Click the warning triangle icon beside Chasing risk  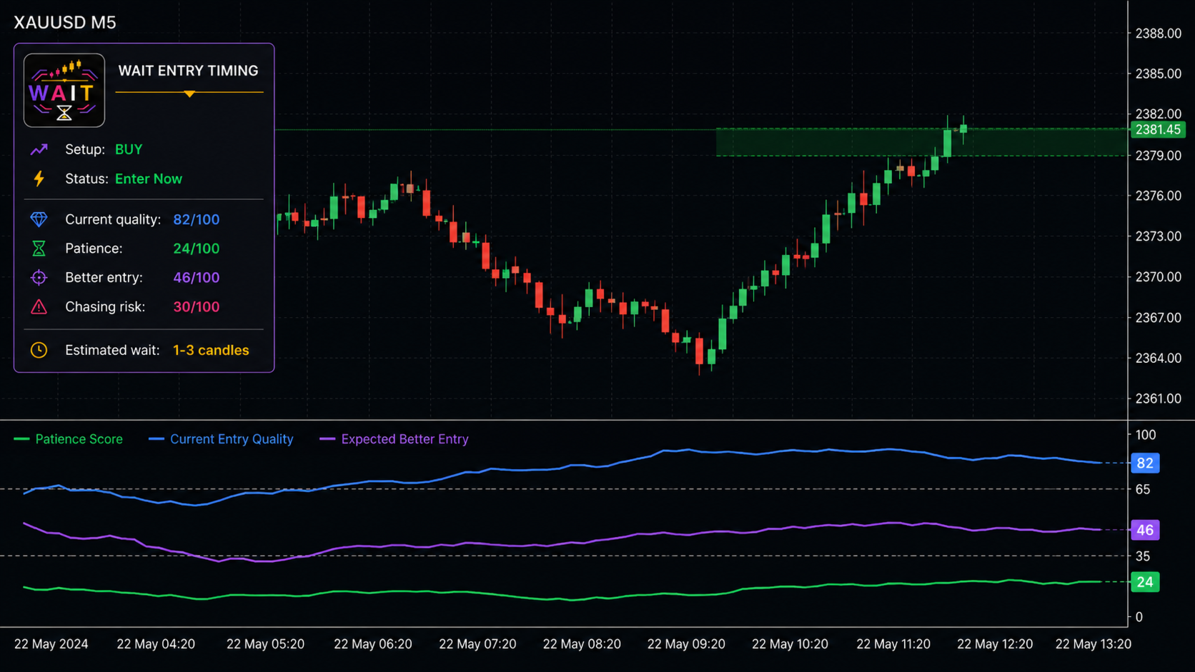(39, 306)
